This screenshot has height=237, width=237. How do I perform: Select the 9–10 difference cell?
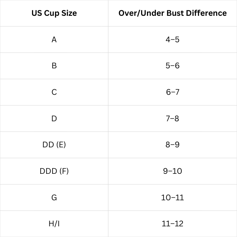[173, 171]
